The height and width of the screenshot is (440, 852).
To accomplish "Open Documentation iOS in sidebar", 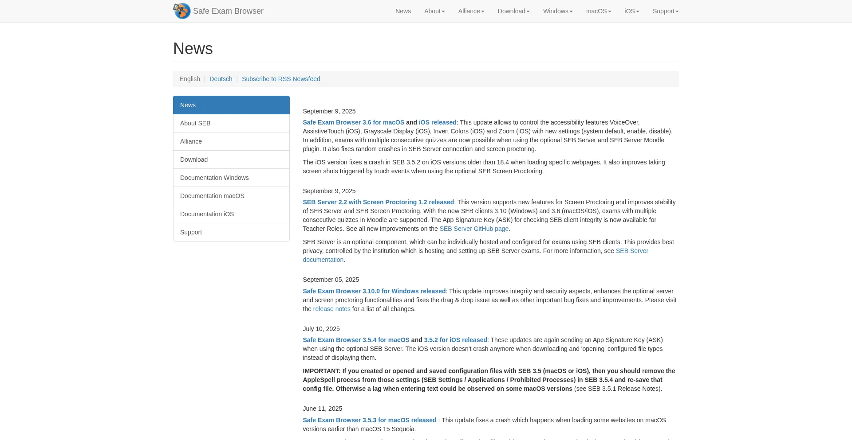I will (207, 214).
